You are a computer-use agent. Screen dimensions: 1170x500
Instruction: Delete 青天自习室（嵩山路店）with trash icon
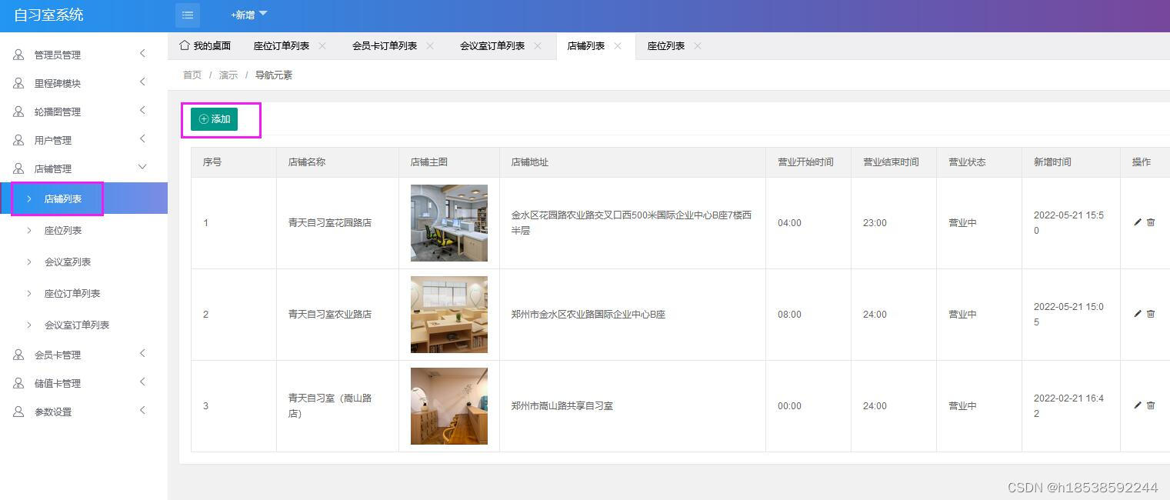1151,405
